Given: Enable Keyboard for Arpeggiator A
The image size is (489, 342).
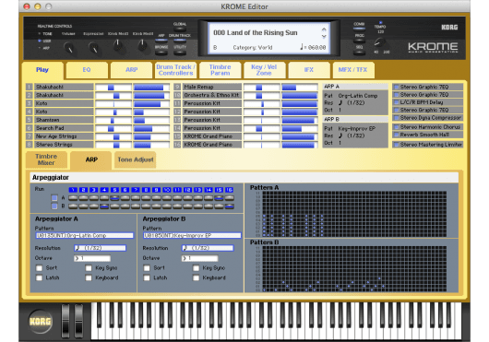Looking at the screenshot, I should (89, 277).
